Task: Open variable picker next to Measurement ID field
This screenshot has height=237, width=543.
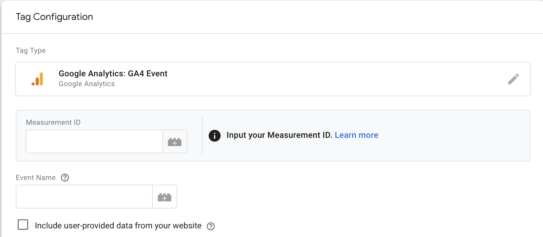Action: point(175,142)
